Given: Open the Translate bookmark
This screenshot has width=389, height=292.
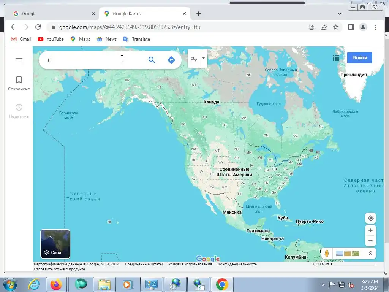Looking at the screenshot, I should (x=136, y=39).
